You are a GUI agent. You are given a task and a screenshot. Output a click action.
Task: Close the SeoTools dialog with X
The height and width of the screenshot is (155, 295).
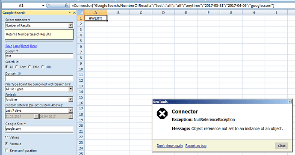[x=290, y=102]
